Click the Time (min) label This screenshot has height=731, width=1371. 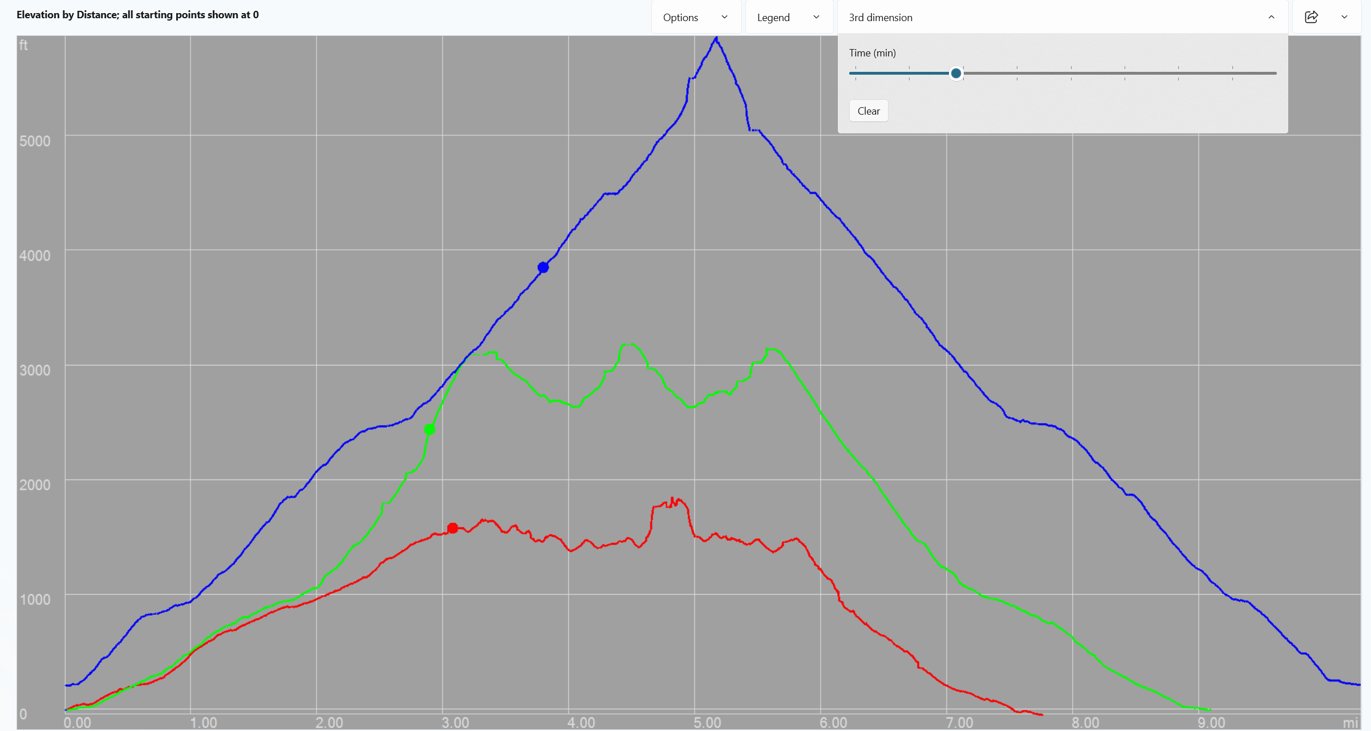click(872, 53)
